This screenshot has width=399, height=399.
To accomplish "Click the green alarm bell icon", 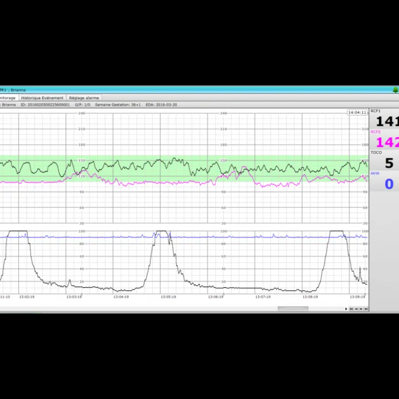I will [395, 90].
